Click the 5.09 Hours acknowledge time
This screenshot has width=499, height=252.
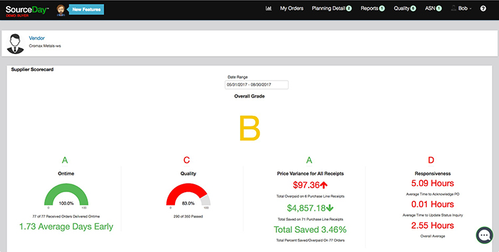pyautogui.click(x=432, y=184)
